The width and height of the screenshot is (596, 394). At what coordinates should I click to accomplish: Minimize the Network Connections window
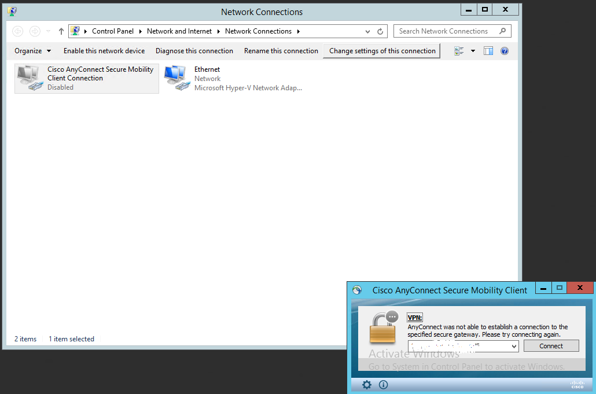point(469,9)
